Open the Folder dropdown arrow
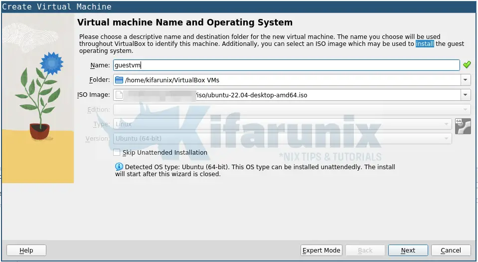The width and height of the screenshot is (478, 262). coord(465,80)
